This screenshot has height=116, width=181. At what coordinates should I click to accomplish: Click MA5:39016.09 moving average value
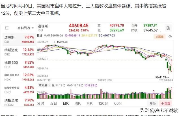tap(53, 35)
